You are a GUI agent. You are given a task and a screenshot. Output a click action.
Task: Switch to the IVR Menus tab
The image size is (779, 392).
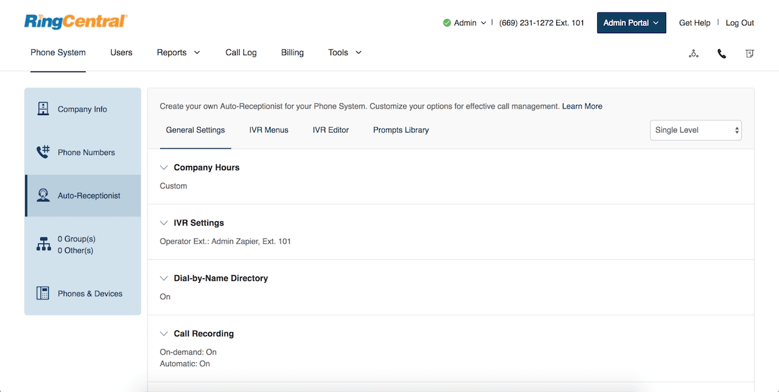click(269, 130)
